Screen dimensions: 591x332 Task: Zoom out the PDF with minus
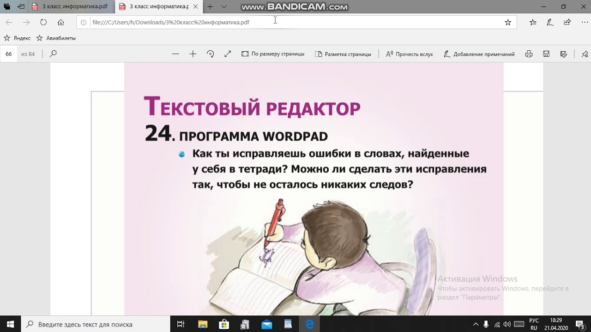tap(175, 54)
